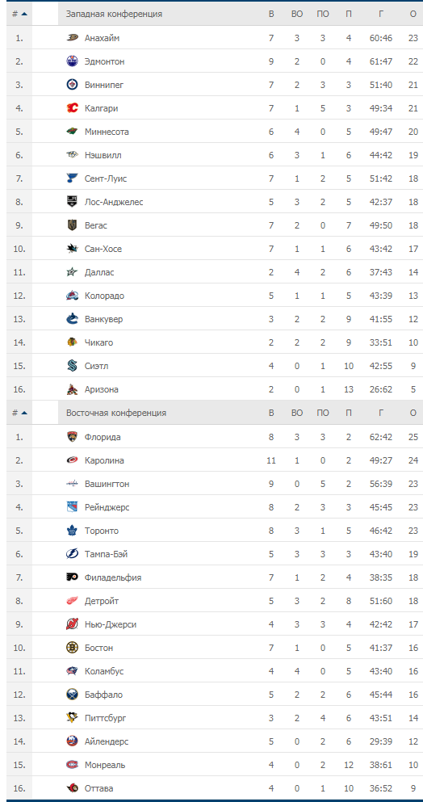Click the Toronto Maple Leafs logo
This screenshot has width=423, height=802.
pos(72,531)
